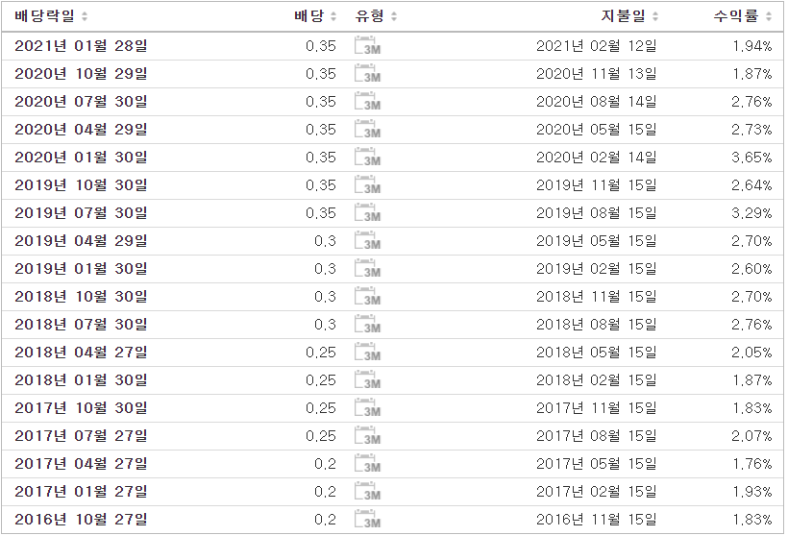Image resolution: width=788 pixels, height=536 pixels.
Task: Select ex-dividend date 2019년 10월 30일
Action: click(x=81, y=185)
